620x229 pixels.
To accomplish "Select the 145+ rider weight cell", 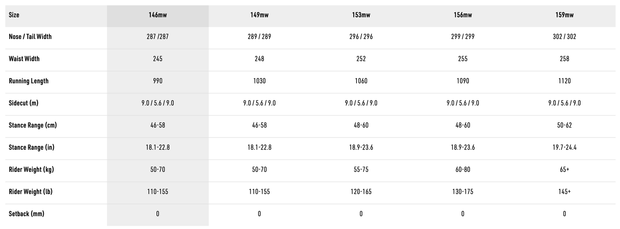I will (564, 192).
